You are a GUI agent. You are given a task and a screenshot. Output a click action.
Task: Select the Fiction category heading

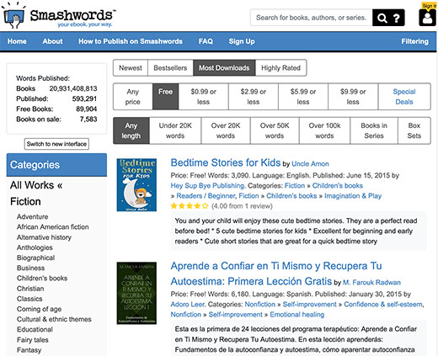tap(25, 201)
